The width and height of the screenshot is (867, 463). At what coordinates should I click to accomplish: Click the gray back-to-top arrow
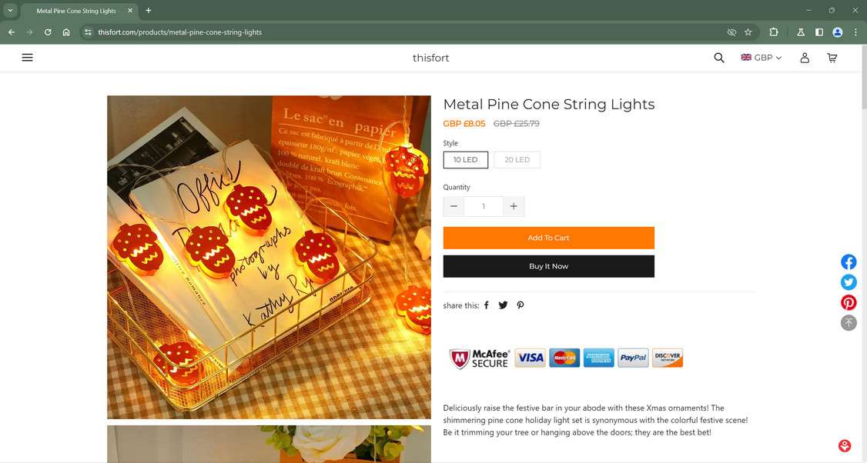[x=849, y=323]
